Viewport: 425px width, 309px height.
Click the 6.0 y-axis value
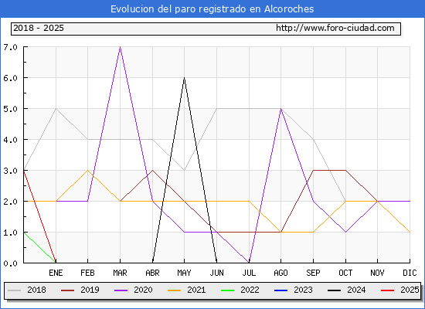[x=10, y=78]
